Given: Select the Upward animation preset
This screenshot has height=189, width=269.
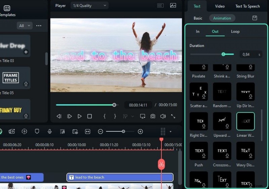Looking at the screenshot, I should pos(222,121).
